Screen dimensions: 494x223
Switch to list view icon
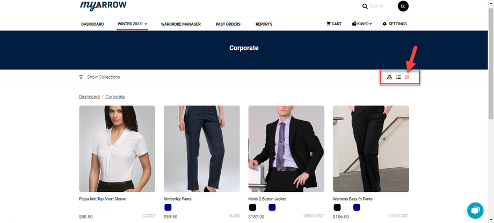pyautogui.click(x=398, y=77)
